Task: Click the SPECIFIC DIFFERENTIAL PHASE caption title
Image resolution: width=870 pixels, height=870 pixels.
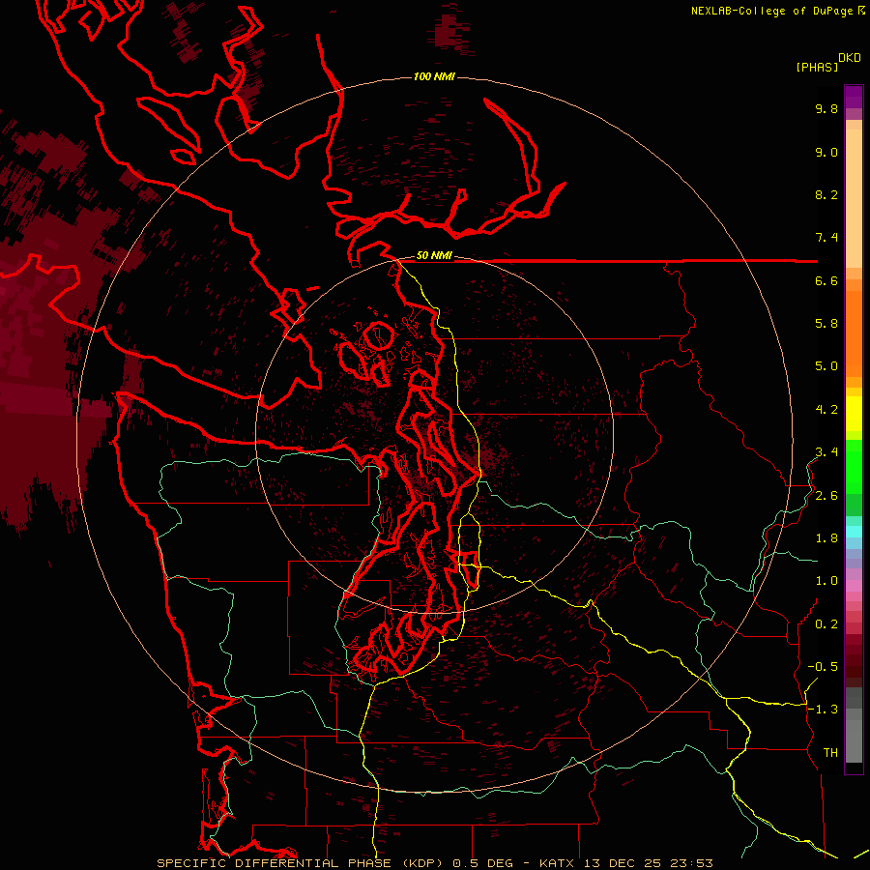Action: click(x=275, y=863)
